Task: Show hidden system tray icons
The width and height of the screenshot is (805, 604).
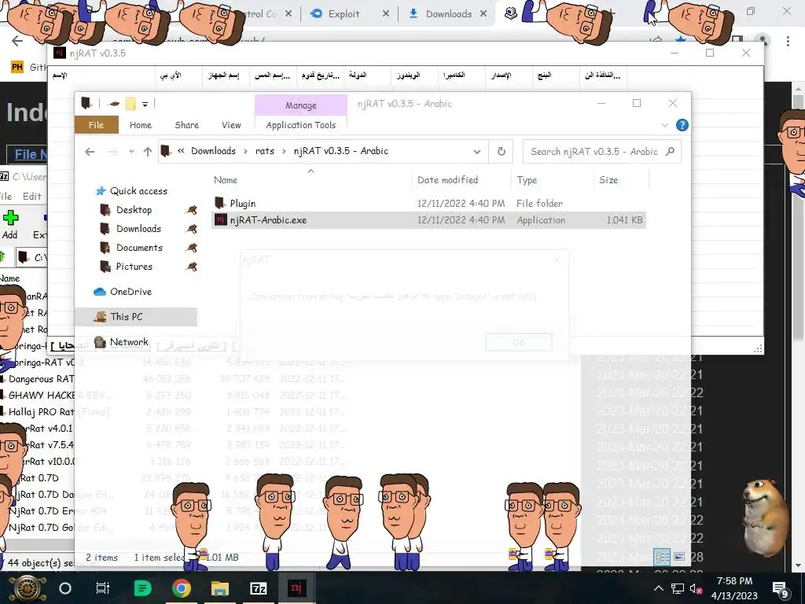Action: [659, 588]
